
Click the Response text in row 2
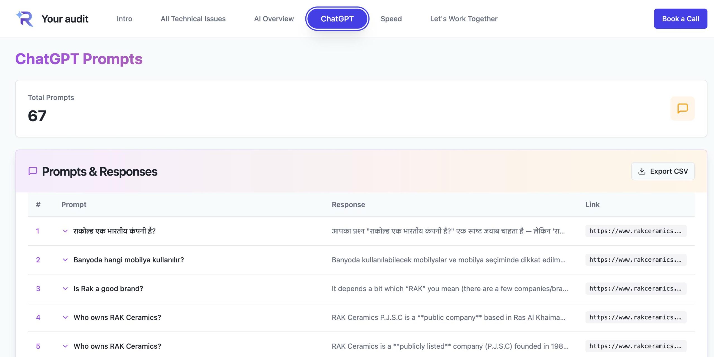coord(448,260)
